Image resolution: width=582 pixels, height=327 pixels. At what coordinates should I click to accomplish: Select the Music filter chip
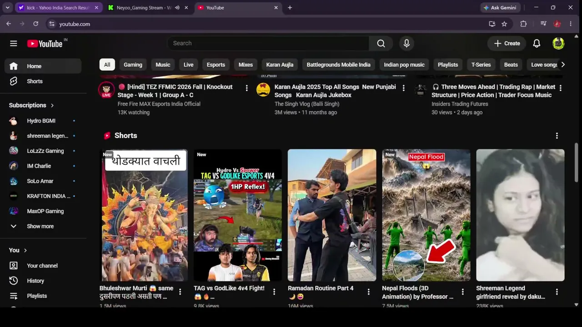(163, 64)
